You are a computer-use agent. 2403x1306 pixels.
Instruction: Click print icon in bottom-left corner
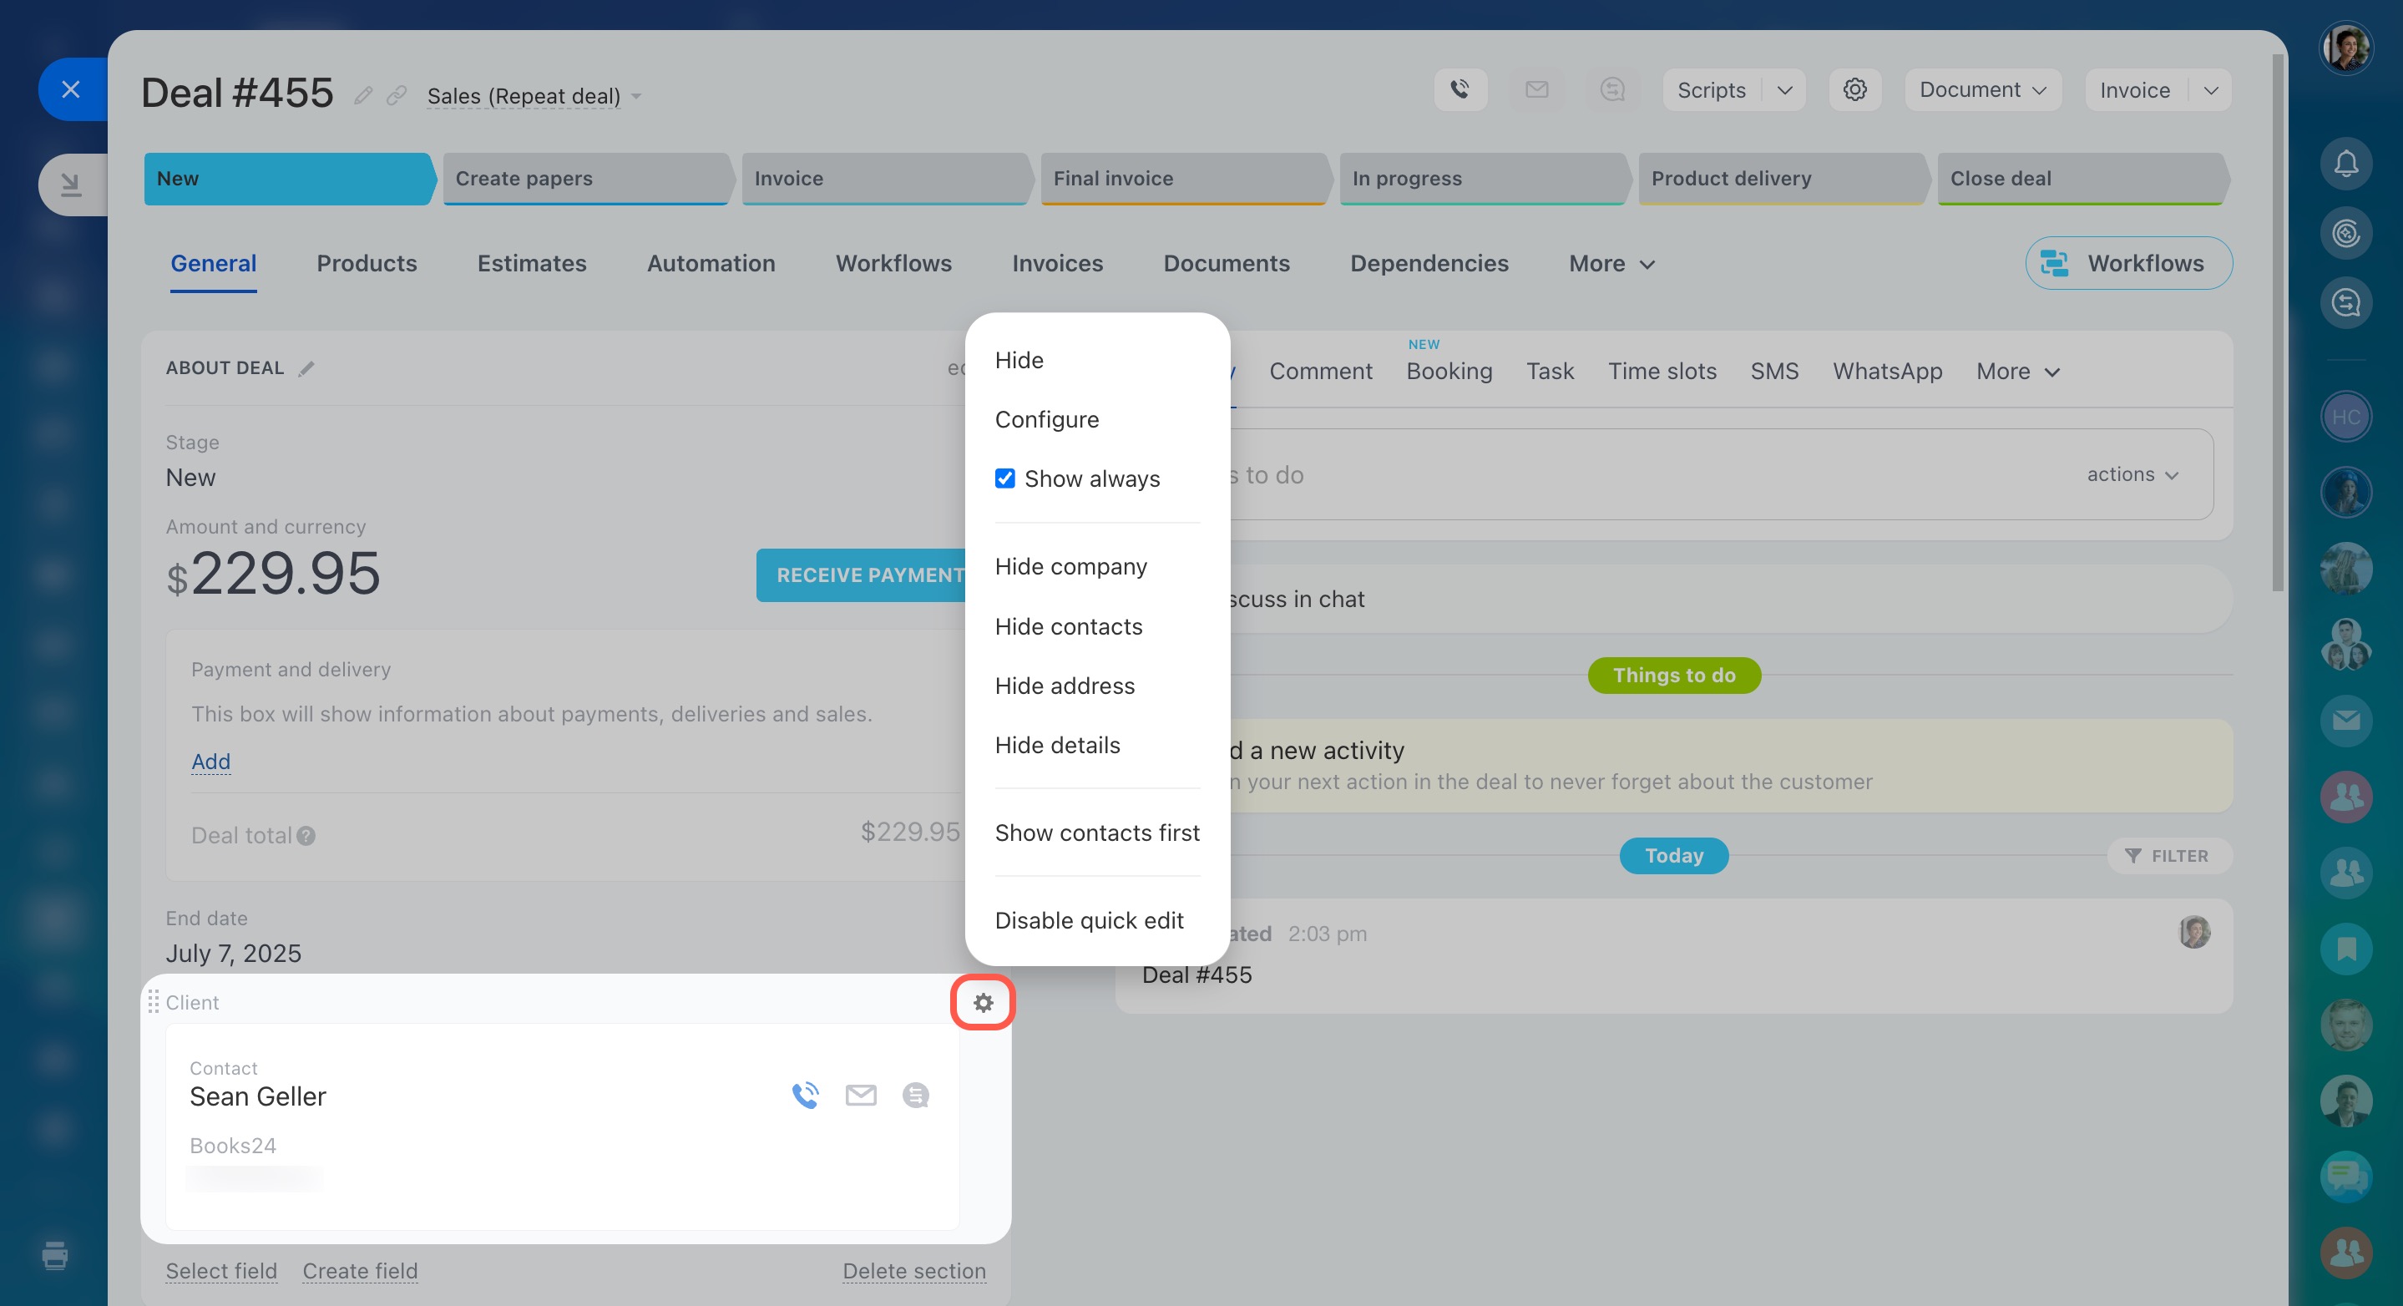(x=55, y=1255)
